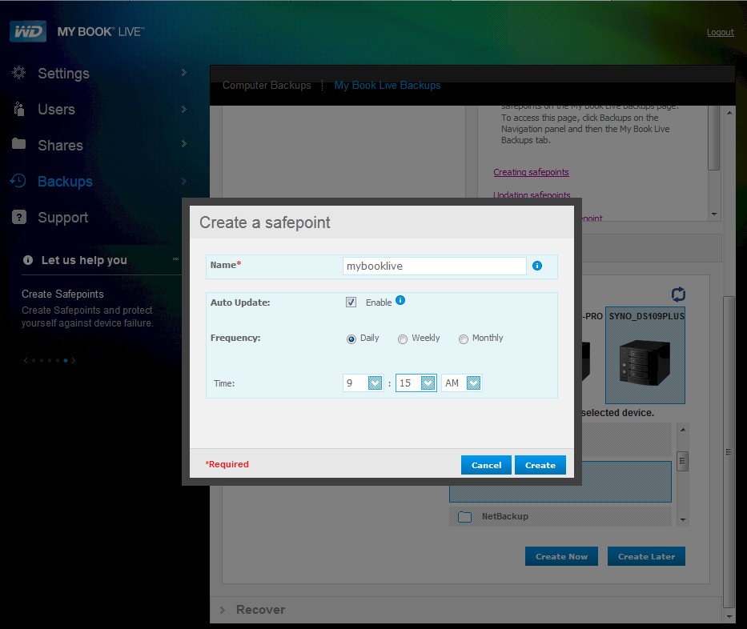Screen dimensions: 747x629
Task: Collapse the Let us help you panel
Action: pos(175,259)
